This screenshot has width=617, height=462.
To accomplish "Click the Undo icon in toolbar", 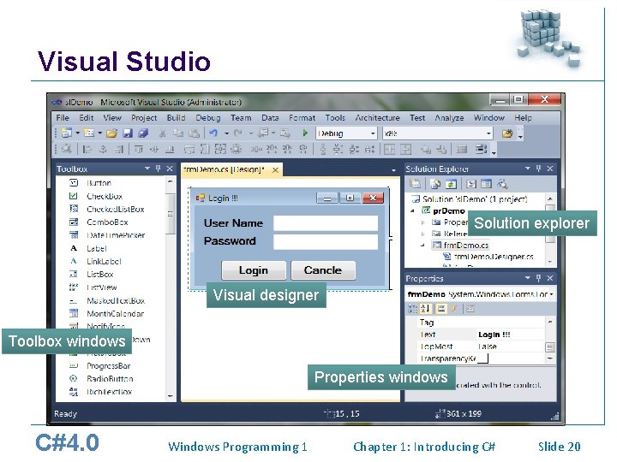I will (213, 133).
